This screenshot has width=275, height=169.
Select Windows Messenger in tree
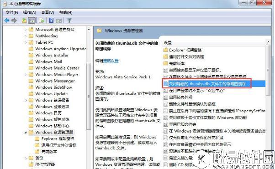[55, 81]
